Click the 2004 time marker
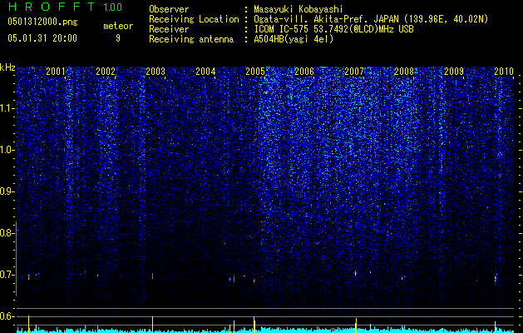523x333 pixels. coord(205,71)
